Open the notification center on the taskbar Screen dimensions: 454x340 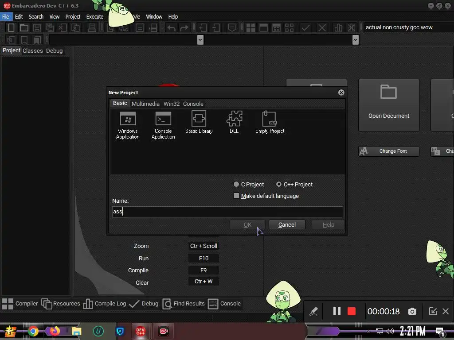[x=440, y=331]
